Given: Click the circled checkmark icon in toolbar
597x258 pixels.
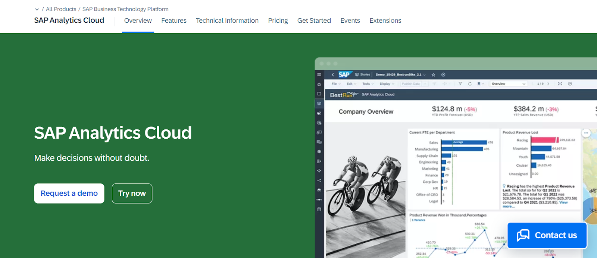Looking at the screenshot, I should [x=570, y=84].
